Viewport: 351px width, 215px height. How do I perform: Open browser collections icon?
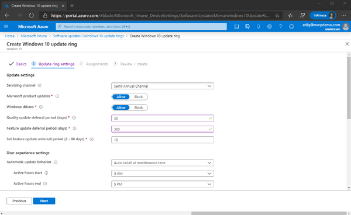[302, 15]
